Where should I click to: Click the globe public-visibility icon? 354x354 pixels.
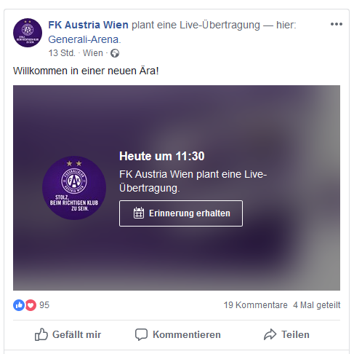pyautogui.click(x=115, y=53)
